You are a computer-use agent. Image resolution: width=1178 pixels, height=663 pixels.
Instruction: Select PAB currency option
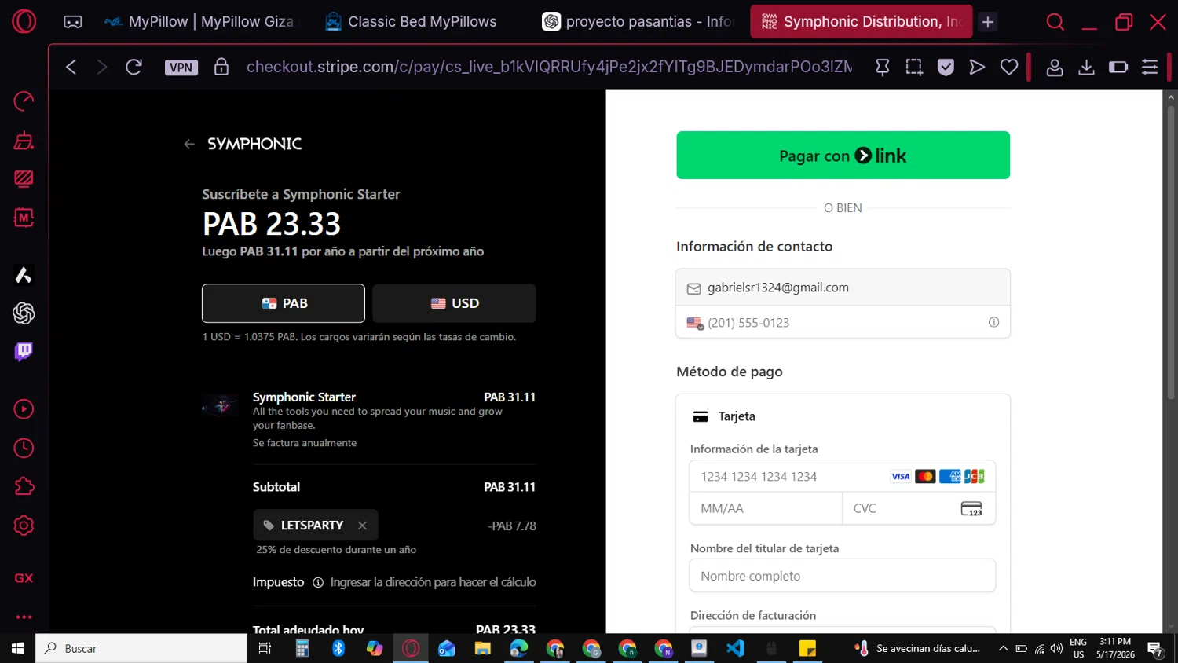tap(284, 303)
